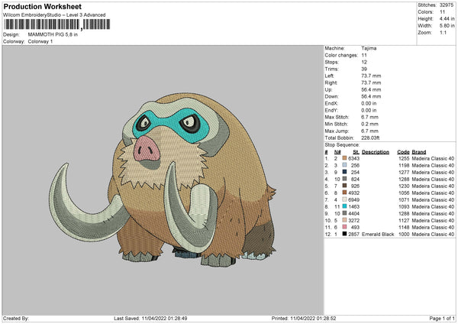Click the Trims value 39

pos(364,69)
